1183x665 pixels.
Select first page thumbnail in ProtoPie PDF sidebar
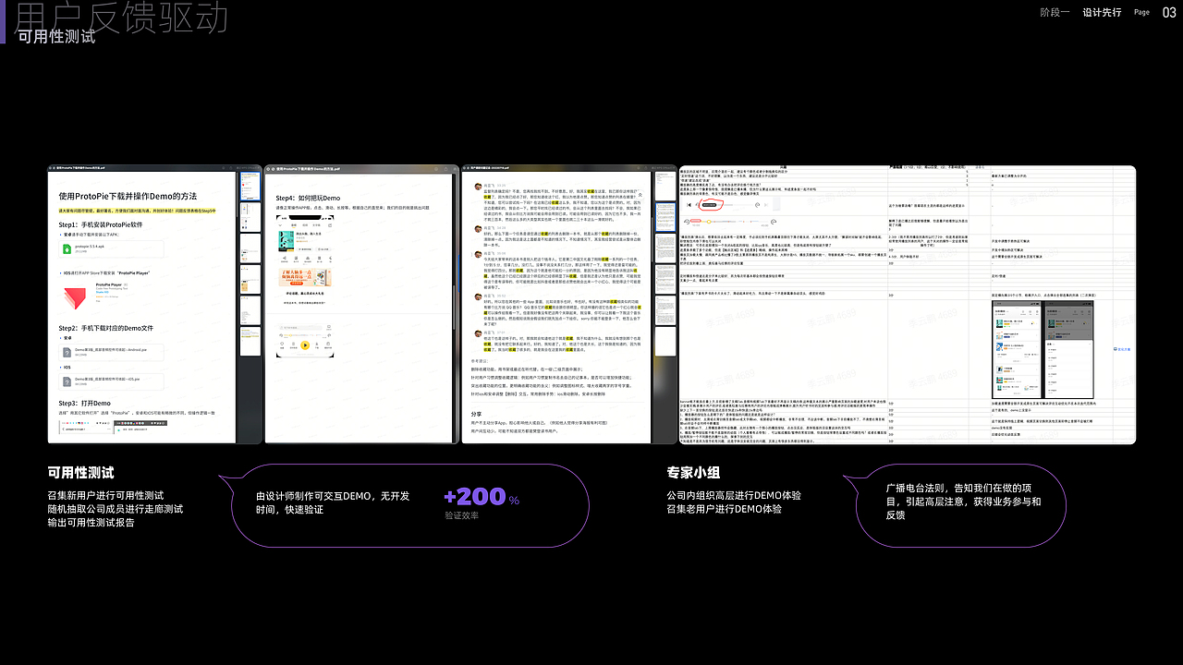pos(250,186)
